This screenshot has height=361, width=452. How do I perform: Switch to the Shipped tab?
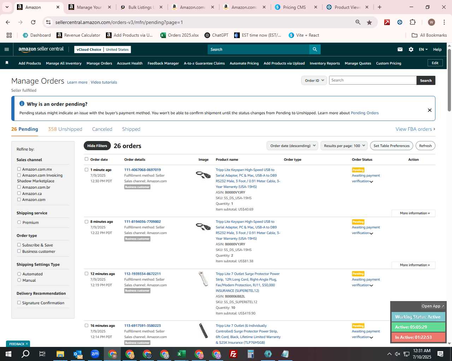click(x=131, y=129)
